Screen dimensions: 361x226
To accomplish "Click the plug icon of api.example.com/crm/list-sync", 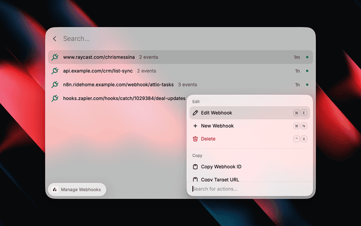I will click(55, 71).
